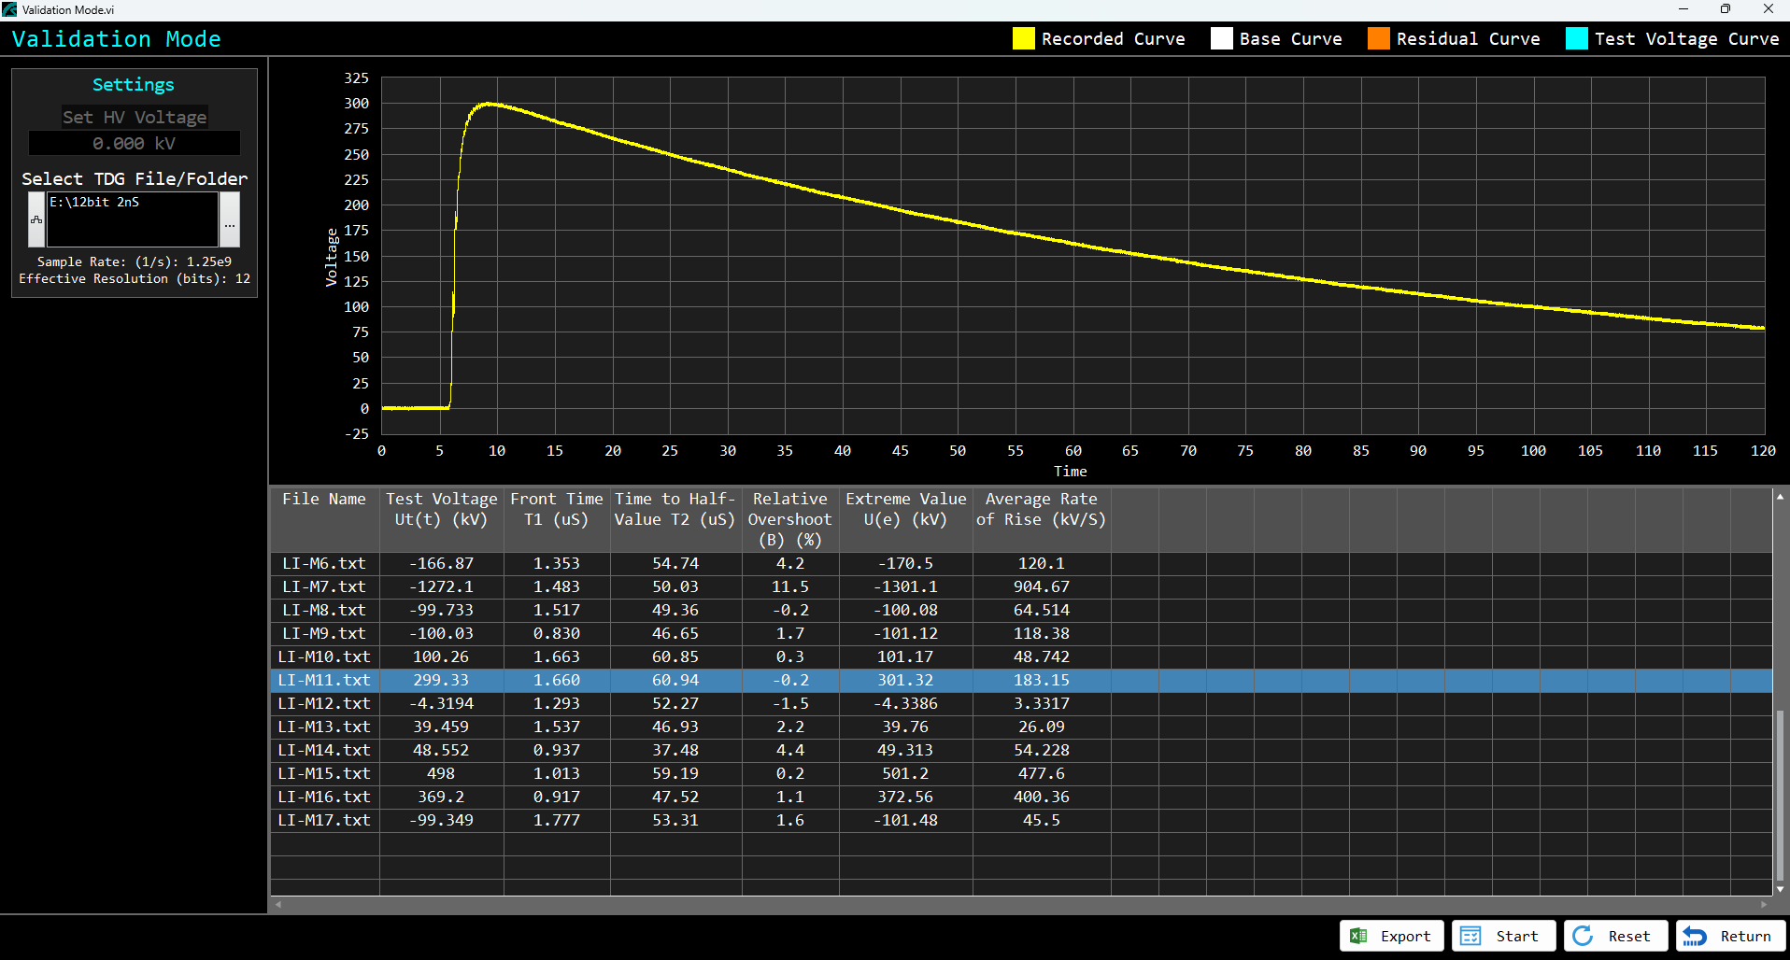This screenshot has height=960, width=1790.
Task: Select the LI-M14.txt row
Action: click(1021, 750)
